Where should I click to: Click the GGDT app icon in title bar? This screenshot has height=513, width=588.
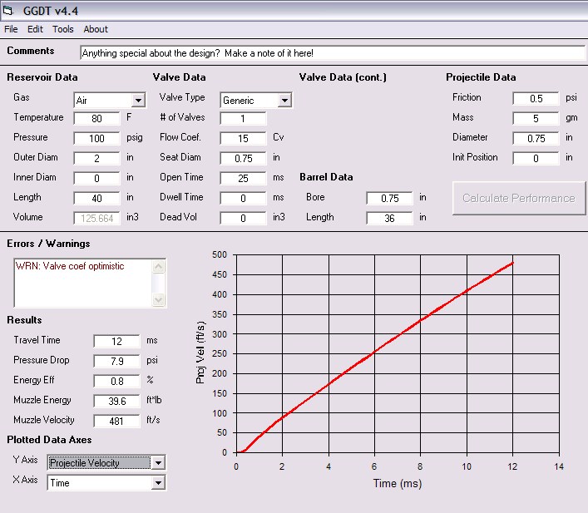9,10
